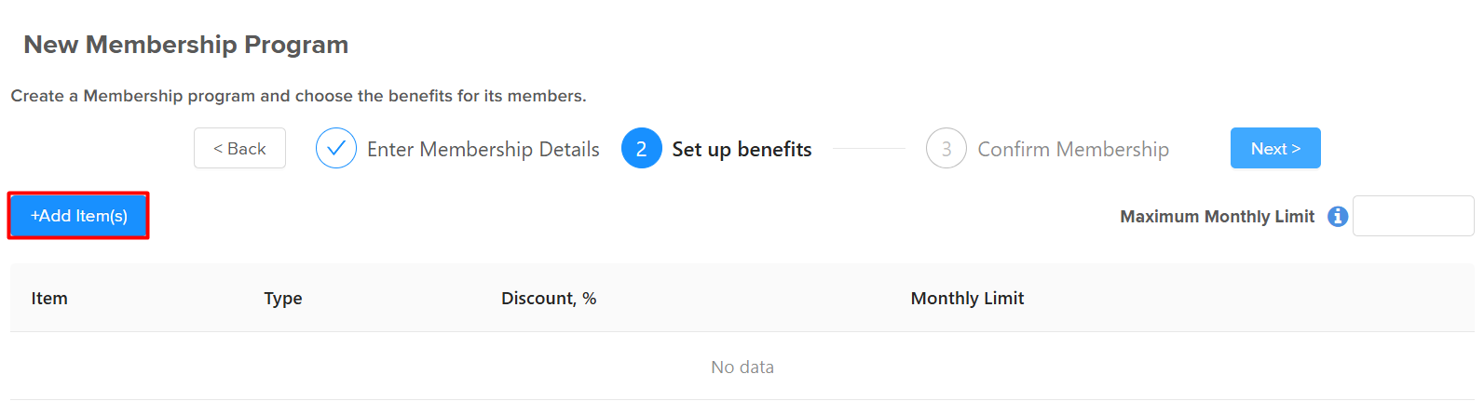Click the checkmark icon for completed step one
Viewport: 1484px width, 401px height.
pyautogui.click(x=336, y=148)
